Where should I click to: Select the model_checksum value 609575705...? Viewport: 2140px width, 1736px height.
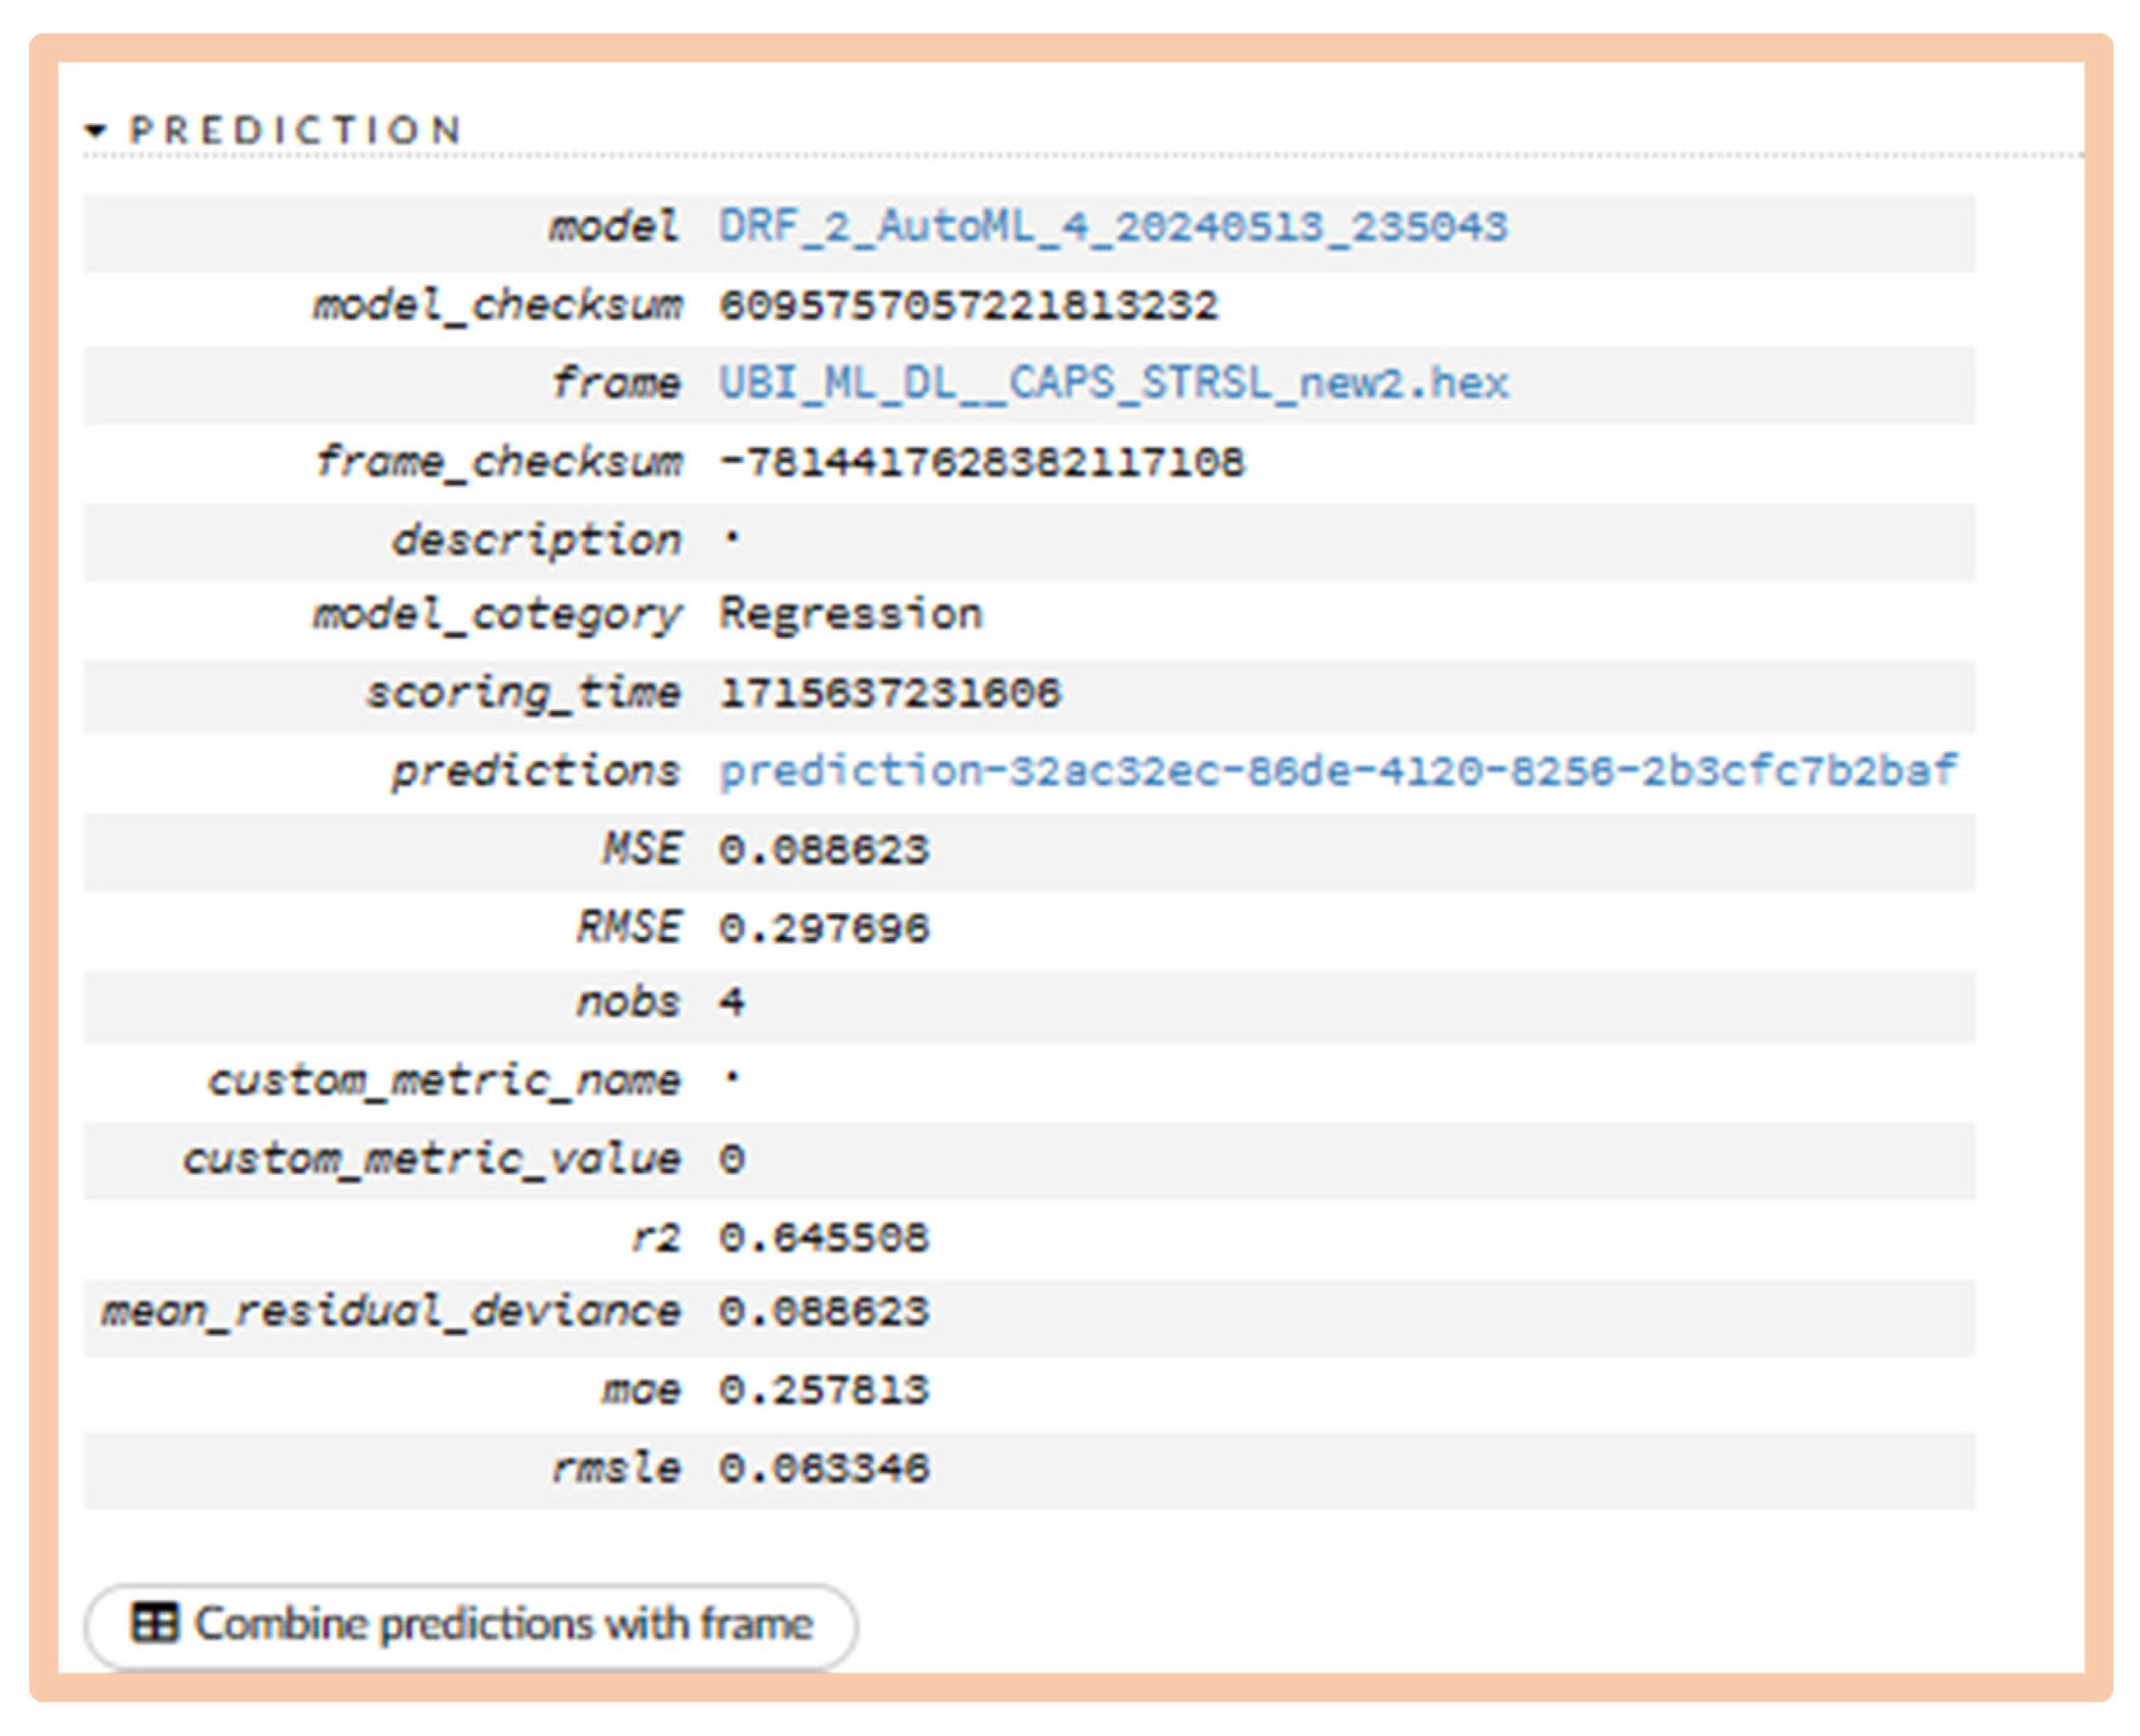click(968, 306)
